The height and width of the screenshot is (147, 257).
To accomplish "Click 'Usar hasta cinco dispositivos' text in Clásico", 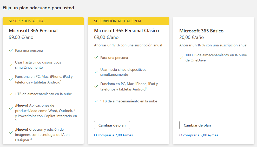I will (x=123, y=72).
